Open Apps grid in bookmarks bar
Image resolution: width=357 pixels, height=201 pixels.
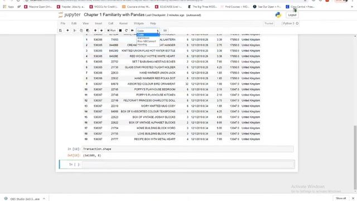coord(8,7)
